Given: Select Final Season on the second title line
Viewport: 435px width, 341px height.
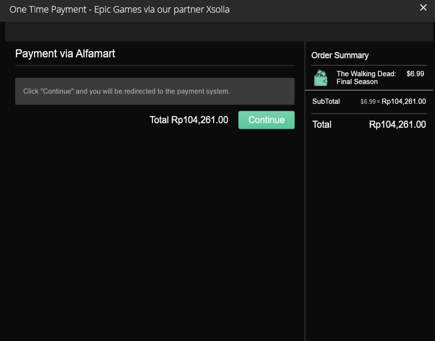Looking at the screenshot, I should coord(357,81).
